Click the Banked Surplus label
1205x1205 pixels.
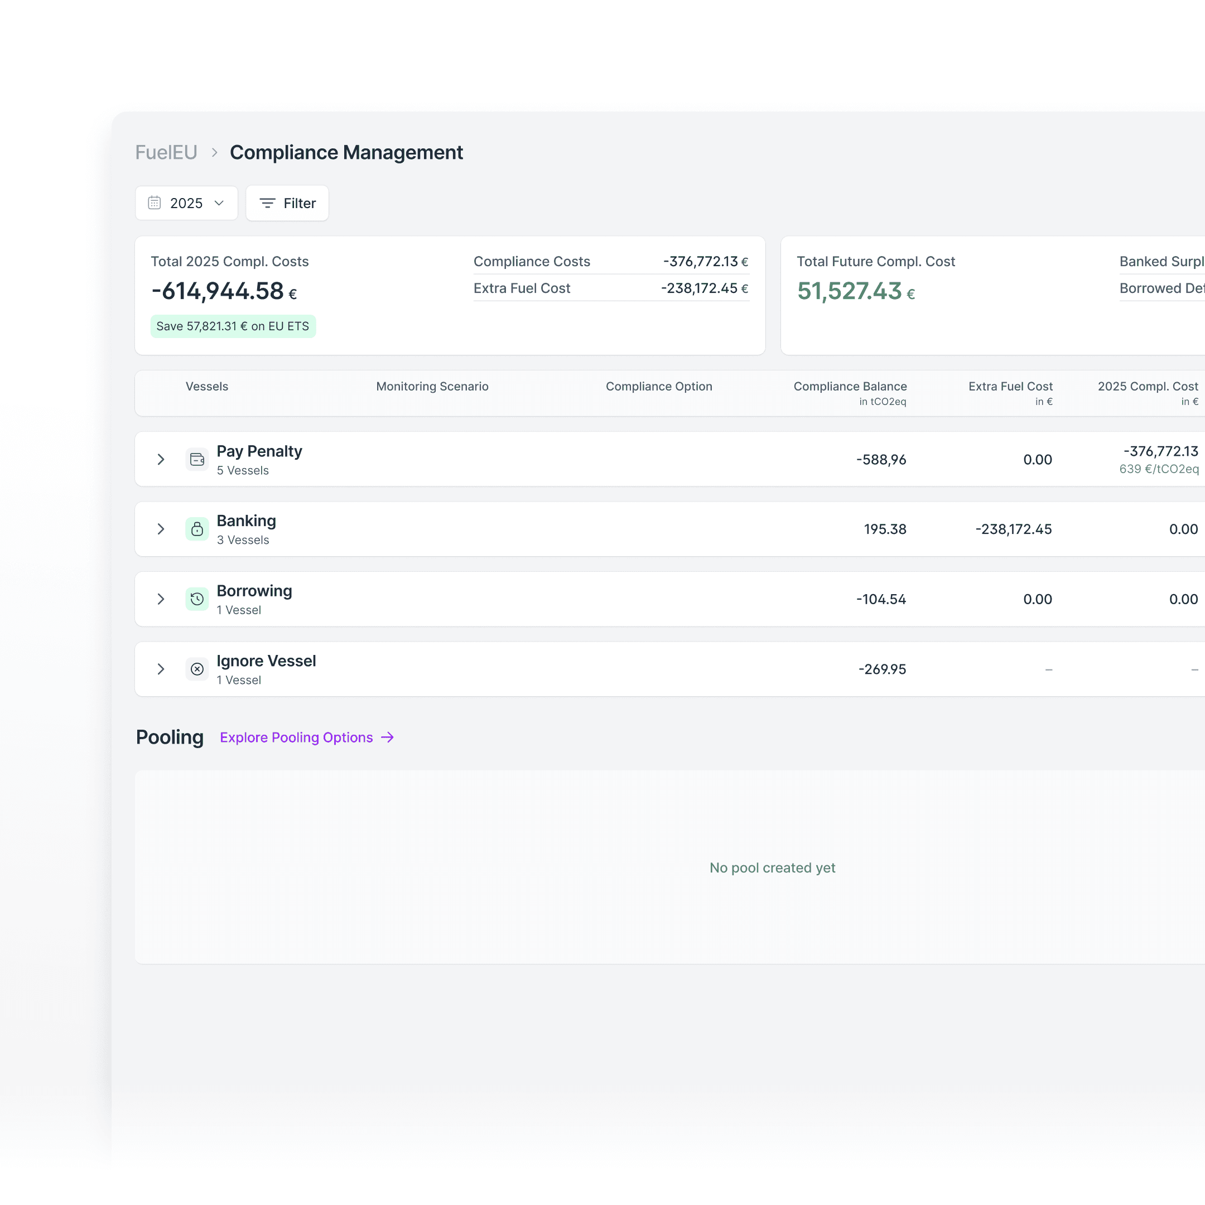(x=1162, y=261)
